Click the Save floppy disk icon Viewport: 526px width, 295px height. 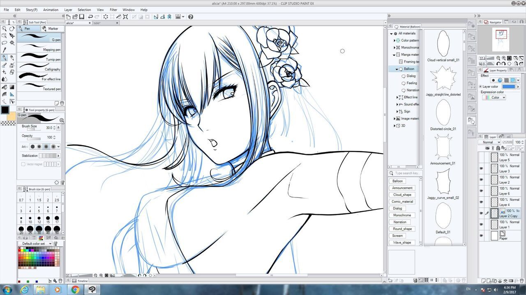pyautogui.click(x=82, y=17)
